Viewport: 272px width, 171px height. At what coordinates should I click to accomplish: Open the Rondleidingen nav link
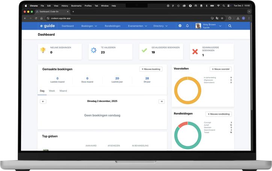[x=112, y=26]
